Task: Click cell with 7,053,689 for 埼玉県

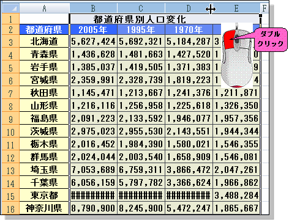Action: [93, 170]
